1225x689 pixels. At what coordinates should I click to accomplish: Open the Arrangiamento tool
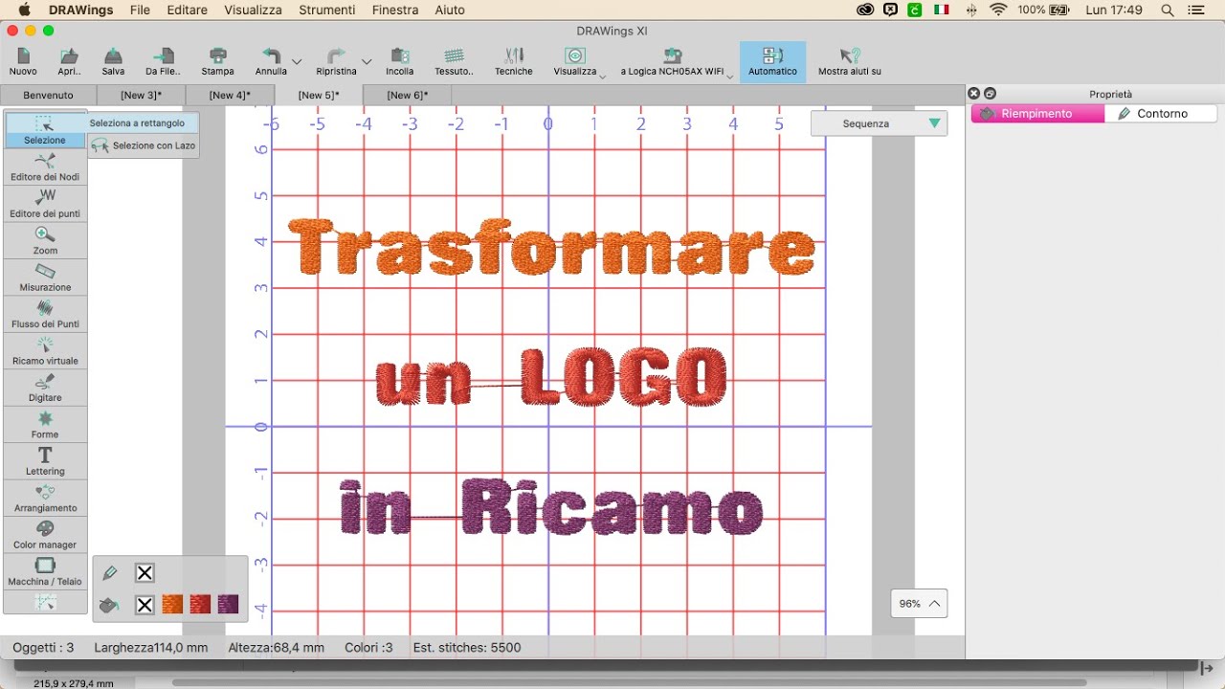click(x=45, y=499)
